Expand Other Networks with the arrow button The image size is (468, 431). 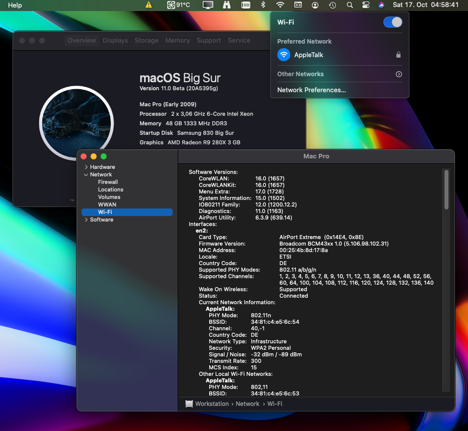pos(399,74)
